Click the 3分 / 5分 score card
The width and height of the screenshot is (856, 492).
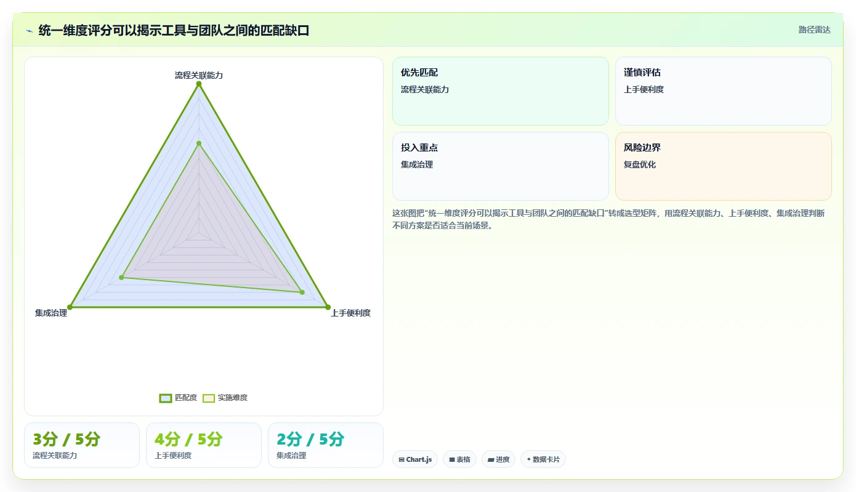(x=82, y=445)
